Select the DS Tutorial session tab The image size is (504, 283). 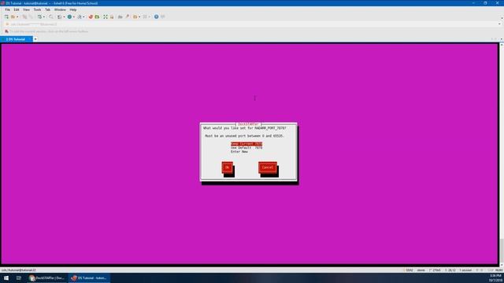coord(16,39)
